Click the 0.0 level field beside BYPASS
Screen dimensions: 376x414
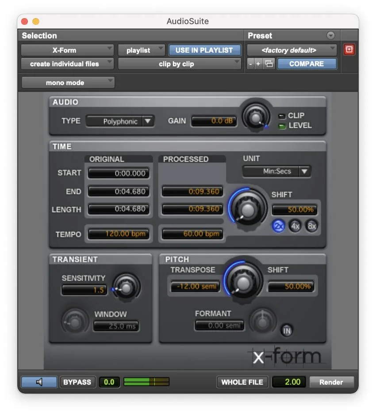pos(109,382)
